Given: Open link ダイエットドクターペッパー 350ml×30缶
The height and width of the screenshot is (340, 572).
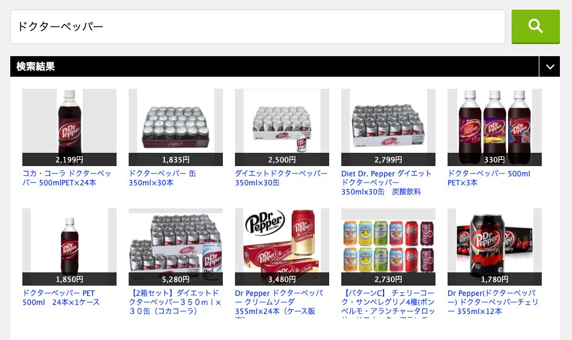Looking at the screenshot, I should pos(281,178).
